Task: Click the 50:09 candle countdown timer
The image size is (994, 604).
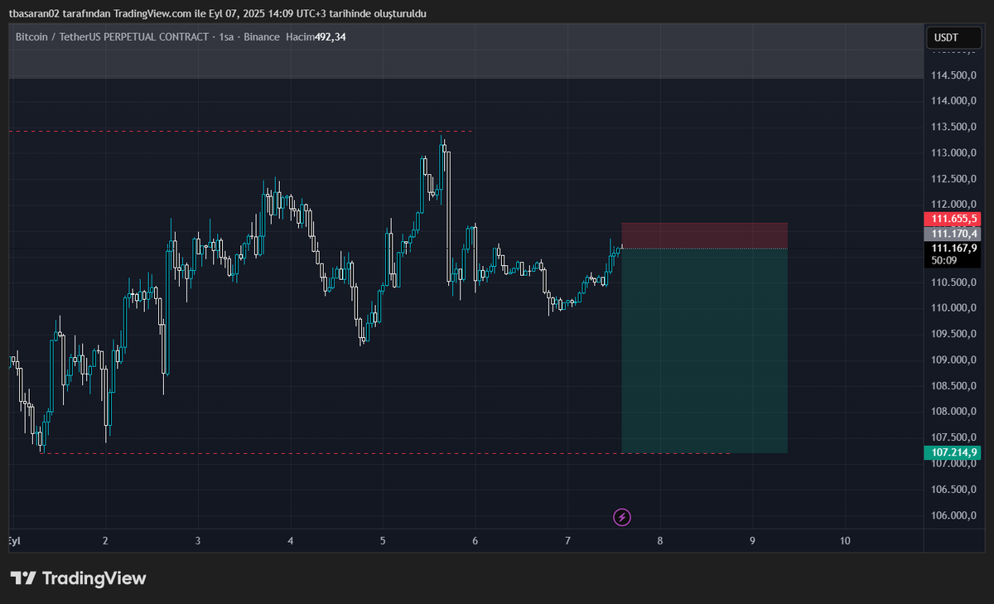Action: [x=943, y=260]
